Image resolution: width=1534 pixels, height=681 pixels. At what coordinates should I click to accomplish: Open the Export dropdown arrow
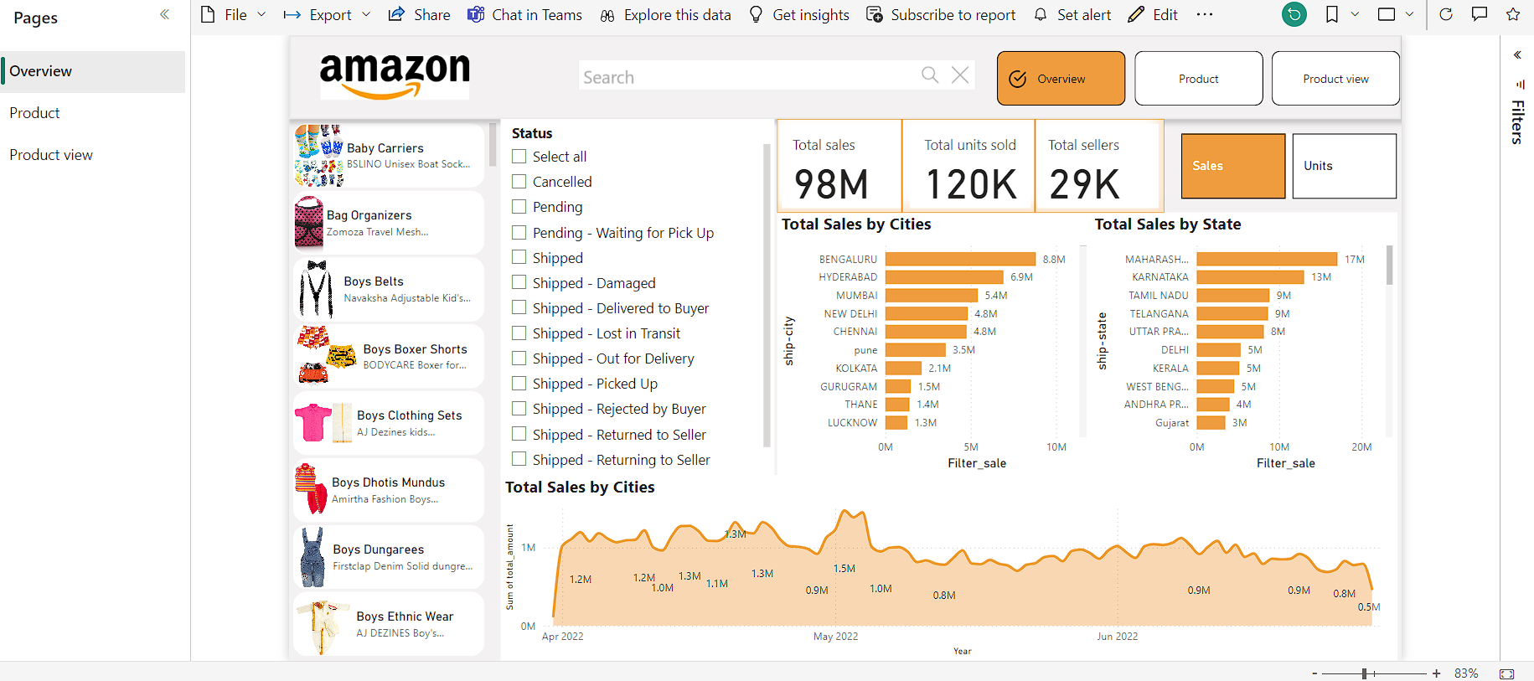[366, 15]
